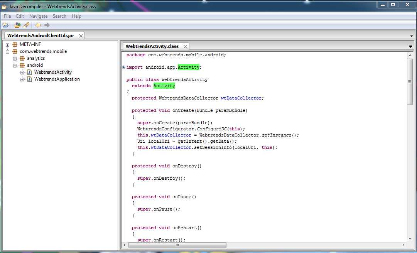417x253 pixels.
Task: Click the Java Decompiler title bar icon
Action: tap(4, 7)
